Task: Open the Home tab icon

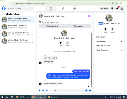Action: (51, 8)
